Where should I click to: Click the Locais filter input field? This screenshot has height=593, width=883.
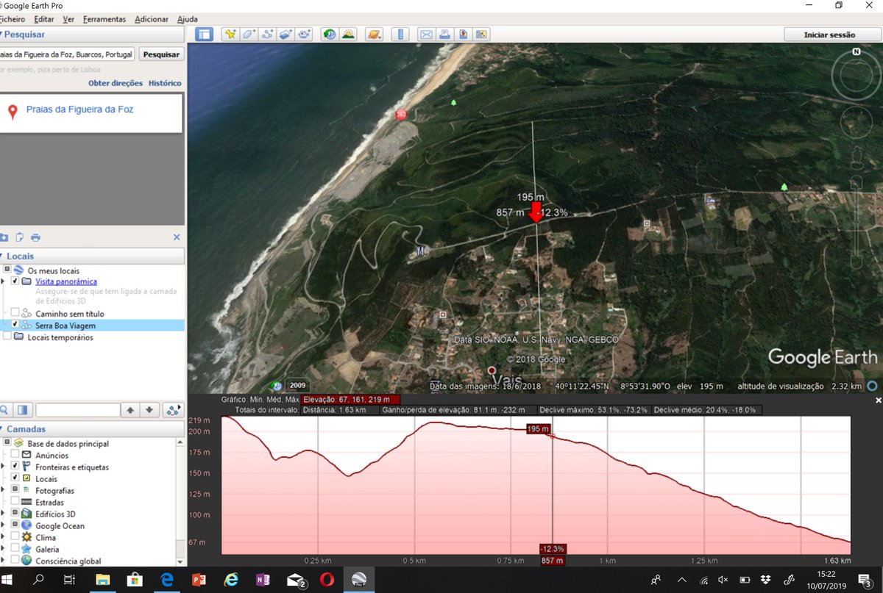(x=77, y=410)
